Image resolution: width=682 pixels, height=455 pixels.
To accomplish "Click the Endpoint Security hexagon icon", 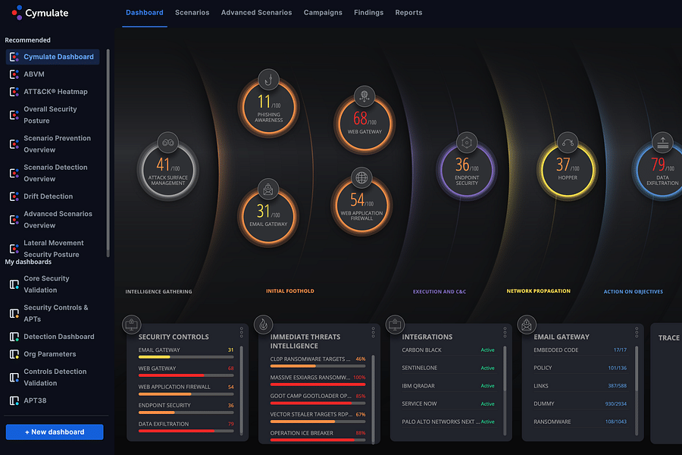I will [x=466, y=140].
